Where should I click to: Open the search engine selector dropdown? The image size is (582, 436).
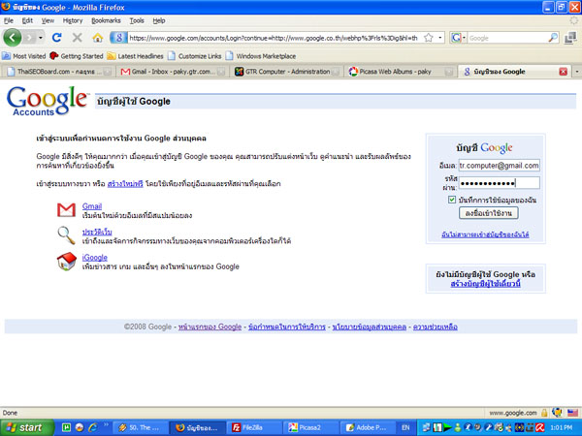coord(458,38)
